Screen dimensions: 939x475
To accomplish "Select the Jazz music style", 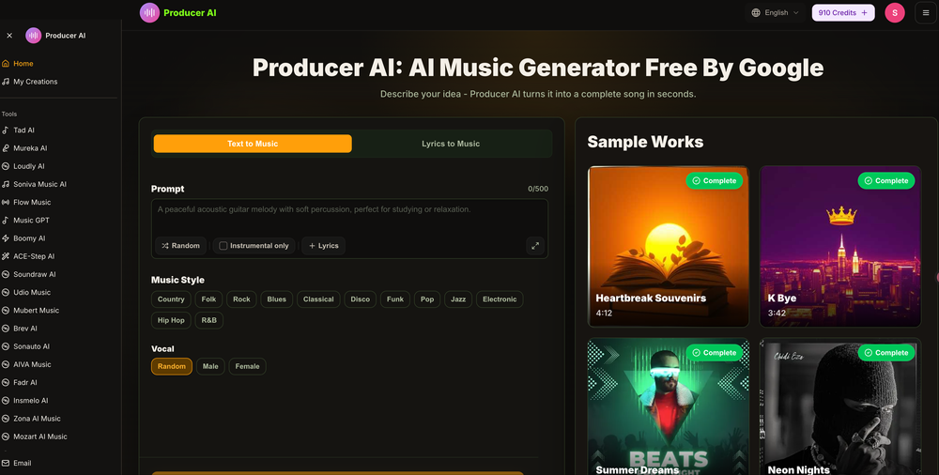I will coord(458,299).
